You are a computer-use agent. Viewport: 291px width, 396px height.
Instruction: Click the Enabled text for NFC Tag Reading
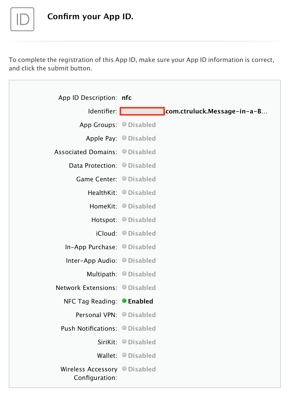tap(140, 301)
